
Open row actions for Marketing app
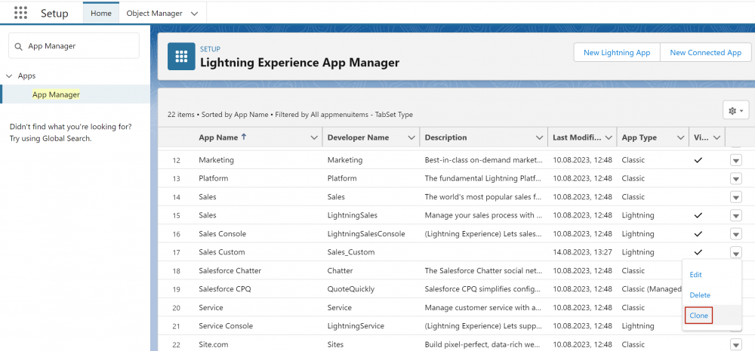[x=735, y=160]
